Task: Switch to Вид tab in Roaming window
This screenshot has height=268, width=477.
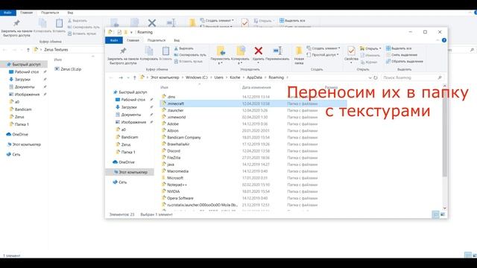Action: (177, 40)
